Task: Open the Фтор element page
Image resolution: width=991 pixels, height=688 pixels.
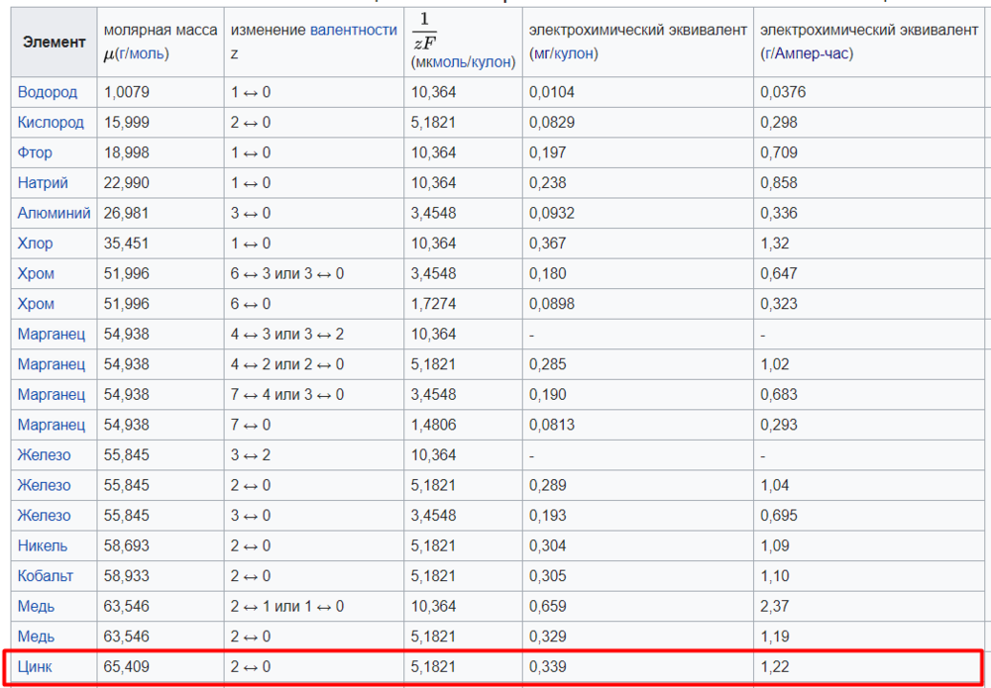Action: [x=35, y=152]
